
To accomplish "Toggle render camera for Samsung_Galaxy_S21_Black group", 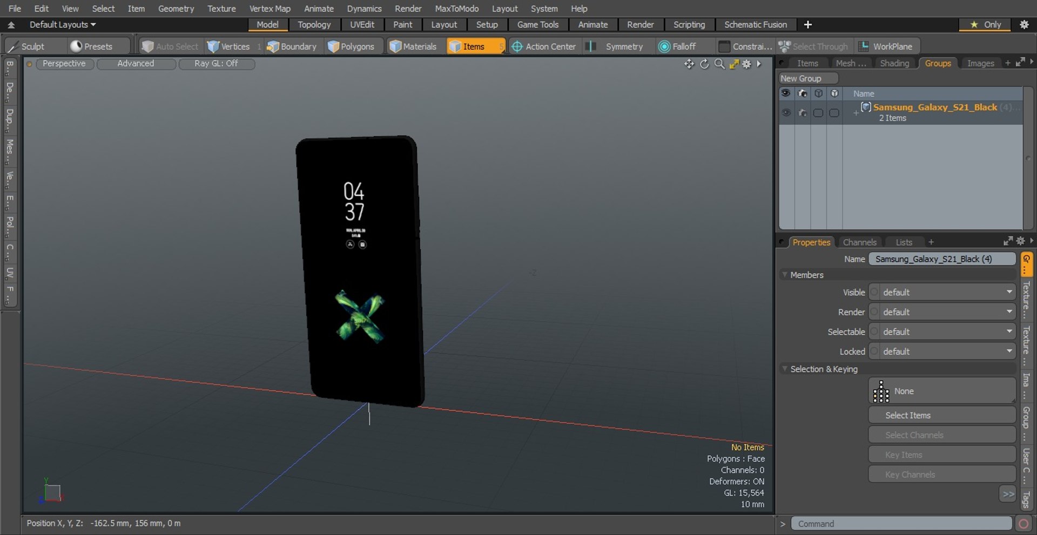I will point(803,113).
